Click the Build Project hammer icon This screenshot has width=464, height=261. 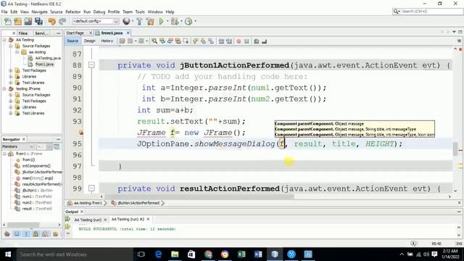point(139,21)
